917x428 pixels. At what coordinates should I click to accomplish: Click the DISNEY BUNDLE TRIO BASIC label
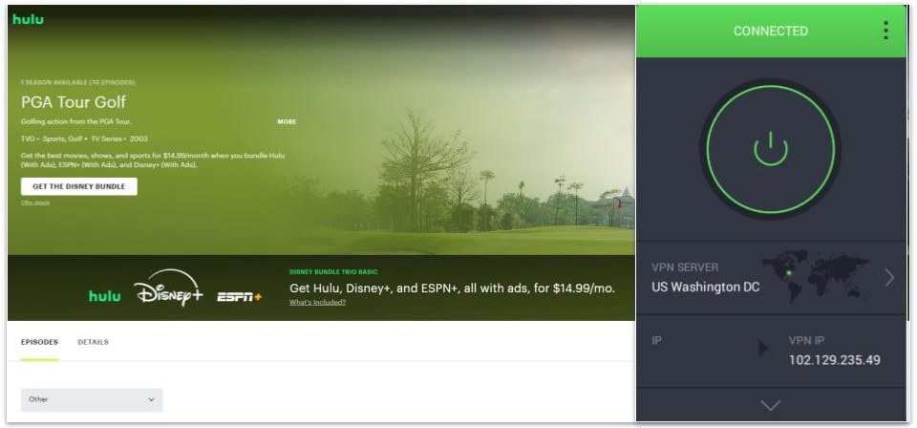tap(333, 272)
